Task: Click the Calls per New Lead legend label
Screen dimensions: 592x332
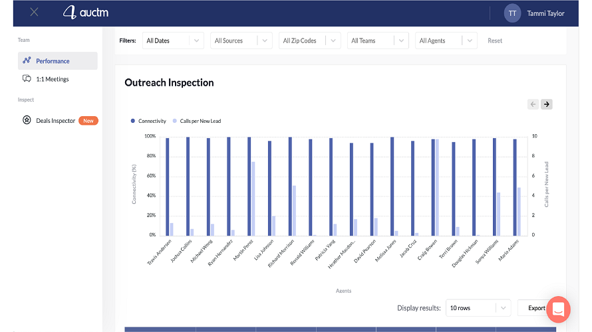Action: point(200,121)
